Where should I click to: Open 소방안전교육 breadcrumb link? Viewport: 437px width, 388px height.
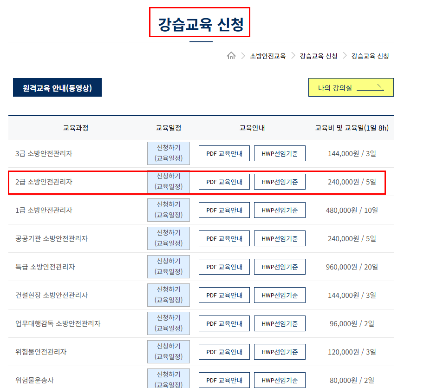[x=267, y=56]
